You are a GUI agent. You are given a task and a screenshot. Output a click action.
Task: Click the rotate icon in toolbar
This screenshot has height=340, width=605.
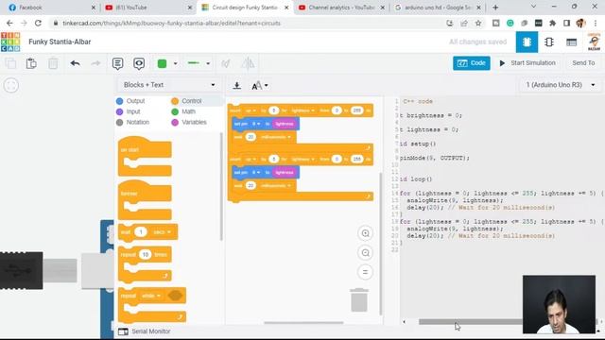click(226, 63)
